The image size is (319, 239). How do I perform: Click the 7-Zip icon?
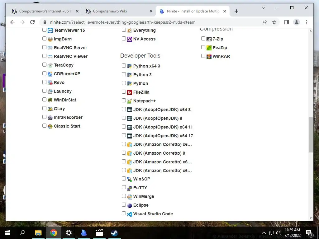tap(209, 39)
